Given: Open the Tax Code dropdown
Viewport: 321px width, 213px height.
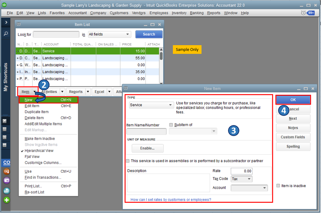Looking at the screenshot, I should coord(242,179).
